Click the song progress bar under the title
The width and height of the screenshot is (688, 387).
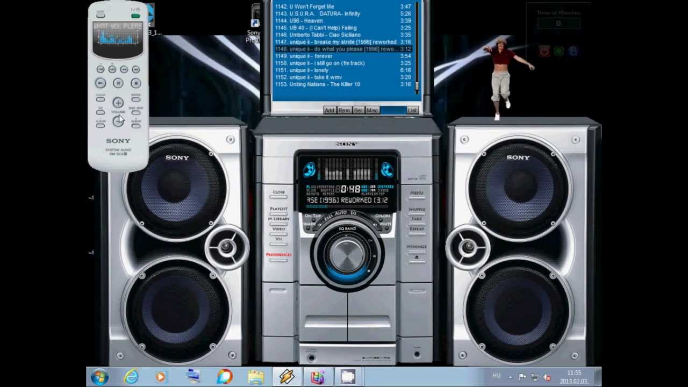pos(347,207)
